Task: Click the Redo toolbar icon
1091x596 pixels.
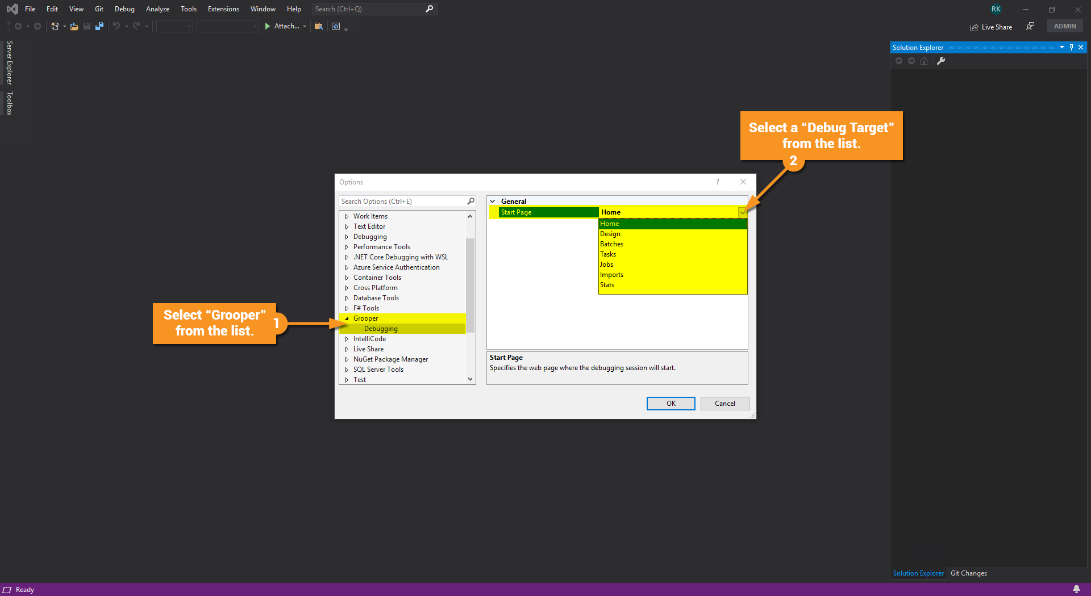Action: (x=136, y=26)
